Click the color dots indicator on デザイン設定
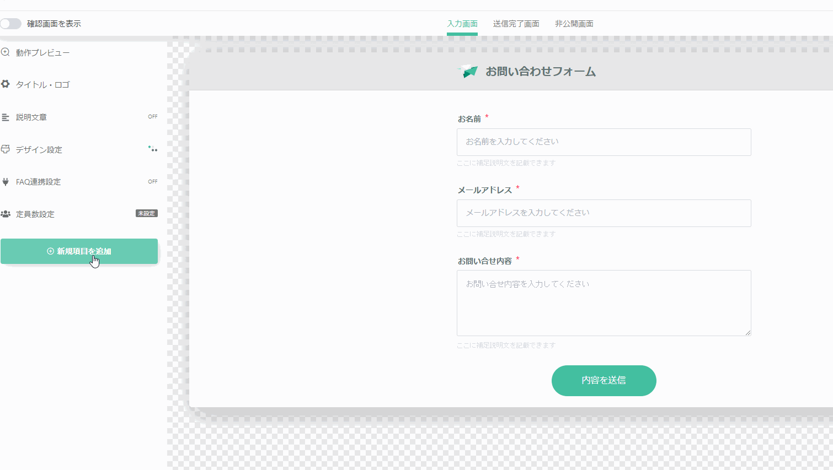The height and width of the screenshot is (470, 833). click(x=153, y=149)
